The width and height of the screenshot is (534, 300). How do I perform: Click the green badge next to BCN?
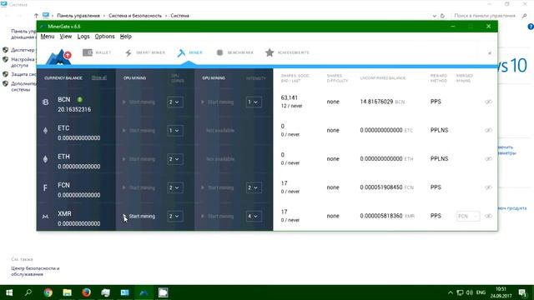click(80, 100)
